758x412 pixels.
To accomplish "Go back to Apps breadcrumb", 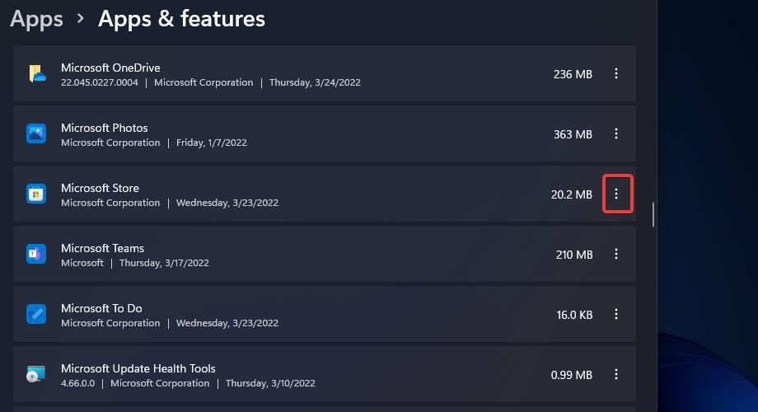I will (x=37, y=19).
